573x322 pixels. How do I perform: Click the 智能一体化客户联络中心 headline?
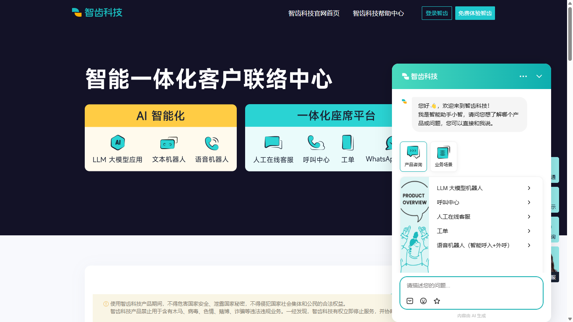coord(209,79)
